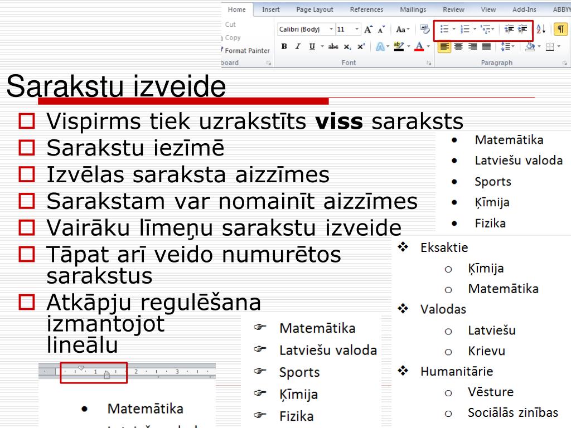Toggle Italic formatting
The image size is (571, 428).
(x=298, y=47)
